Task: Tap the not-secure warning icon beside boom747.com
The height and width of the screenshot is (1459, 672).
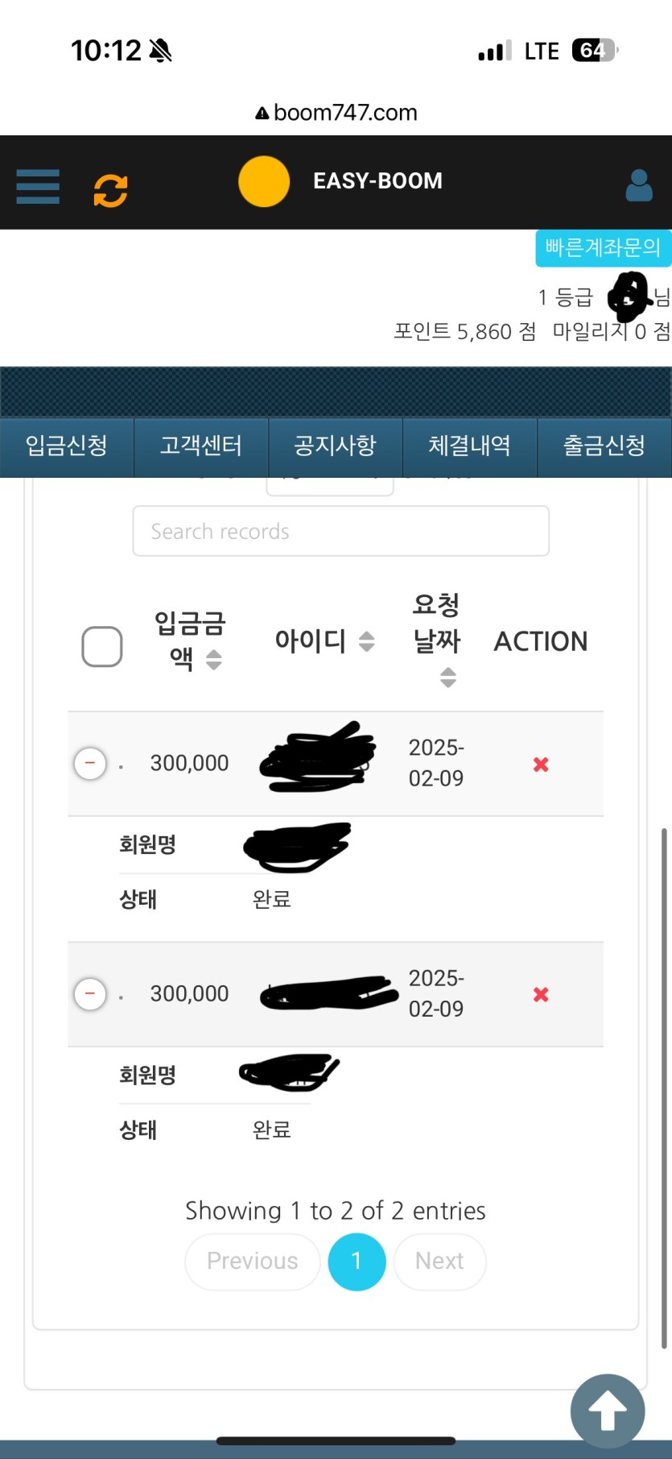Action: 262,114
